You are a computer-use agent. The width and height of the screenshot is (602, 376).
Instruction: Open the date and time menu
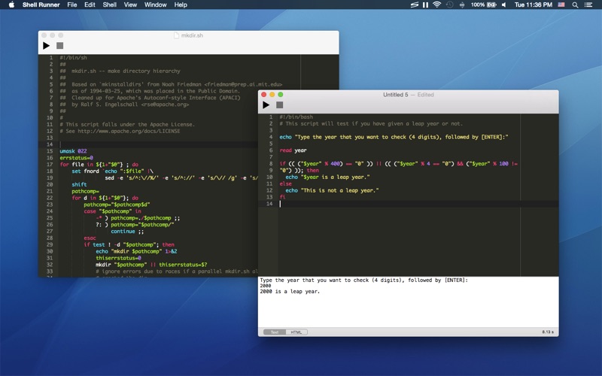534,5
